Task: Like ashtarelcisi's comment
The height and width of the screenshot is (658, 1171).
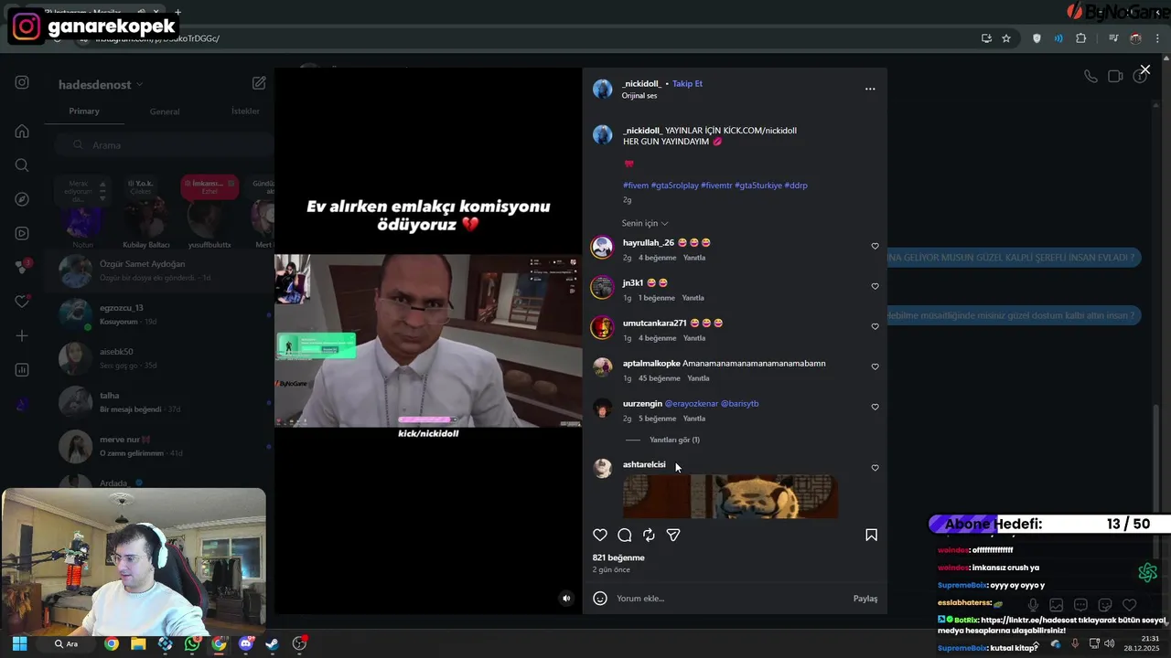Action: (875, 468)
